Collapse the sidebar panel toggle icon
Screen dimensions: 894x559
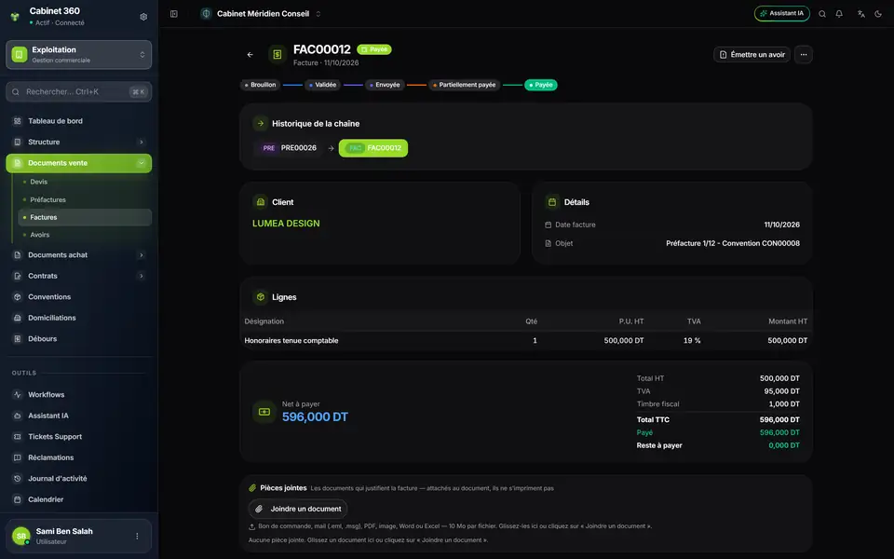click(174, 14)
